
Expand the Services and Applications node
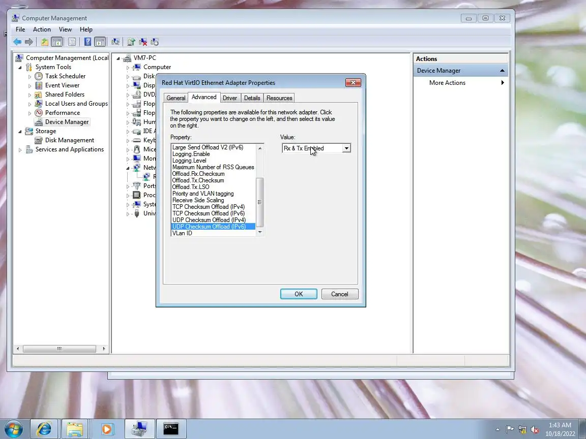[x=20, y=150]
